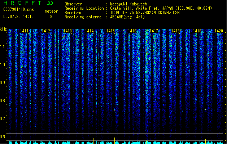The width and height of the screenshot is (227, 144).
Task: Select the file name 0507301410.png
Action: coord(18,9)
